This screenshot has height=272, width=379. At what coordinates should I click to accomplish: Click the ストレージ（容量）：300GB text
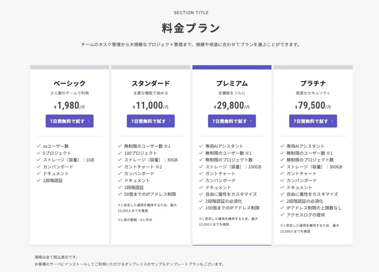pos(315,167)
